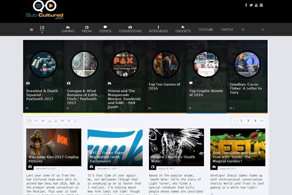The height and width of the screenshot is (195, 292).
Task: Open Netflix's 'Death Note' review card image
Action: (176, 147)
